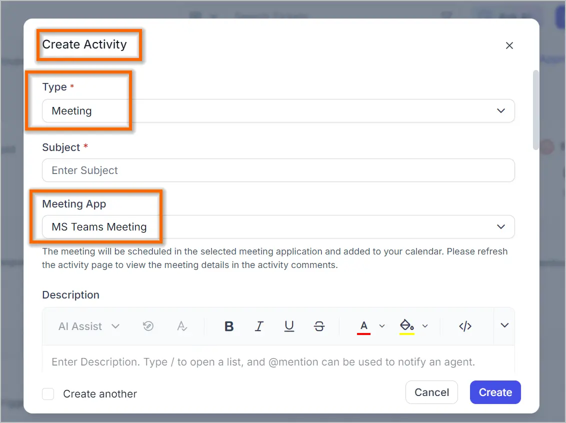Click the Cancel button
The height and width of the screenshot is (423, 566).
pos(431,392)
